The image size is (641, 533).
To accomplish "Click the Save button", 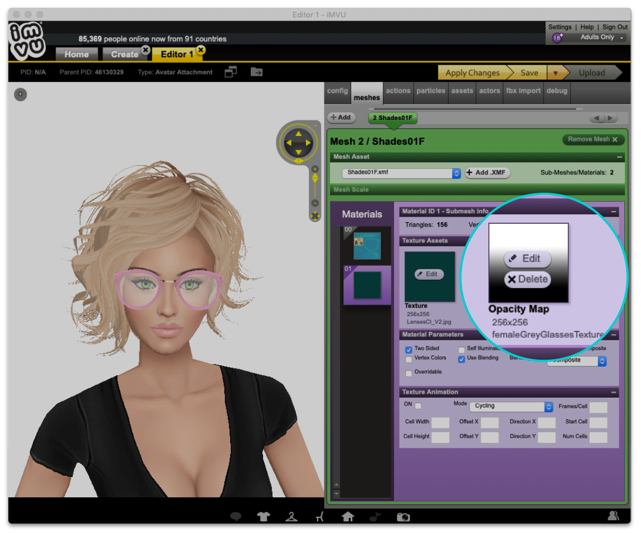I will [529, 73].
